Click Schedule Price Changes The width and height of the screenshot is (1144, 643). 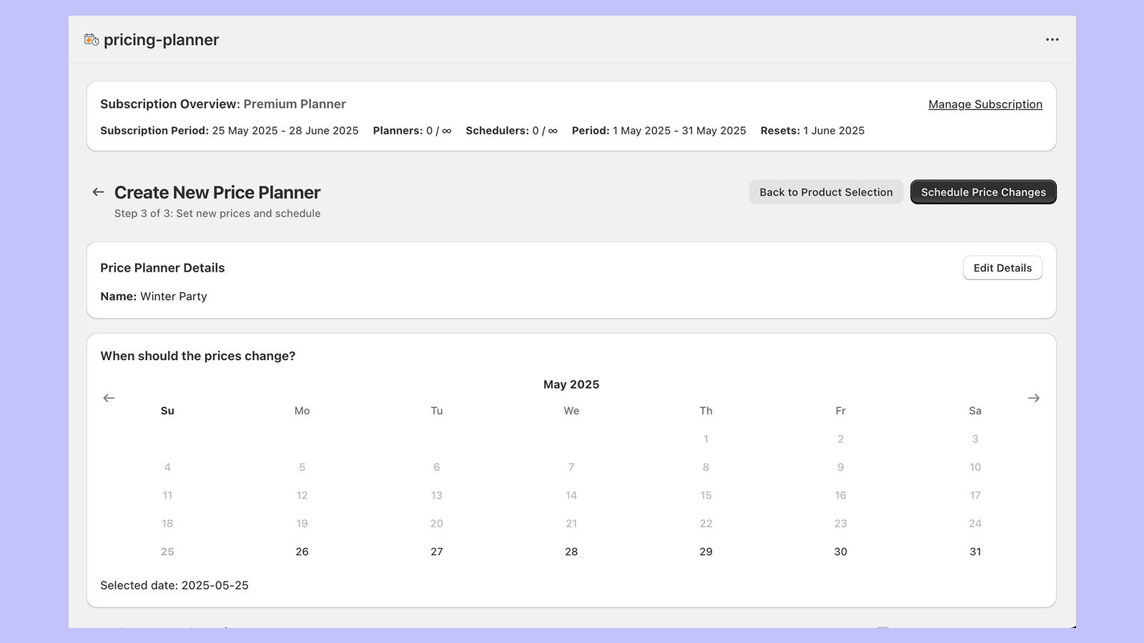click(x=983, y=191)
